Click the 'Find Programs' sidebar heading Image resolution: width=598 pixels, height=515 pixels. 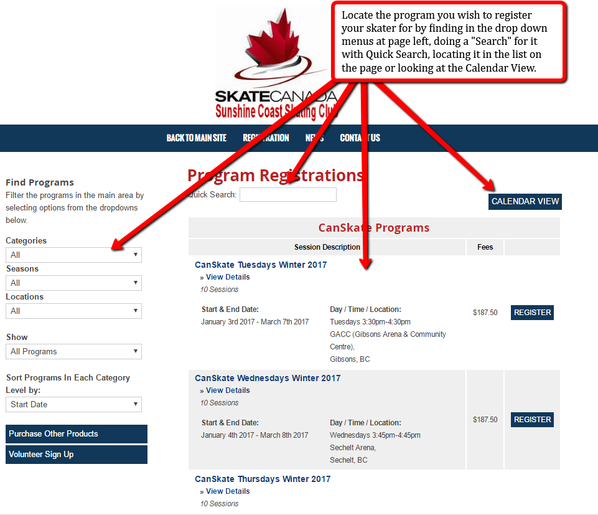click(x=40, y=182)
